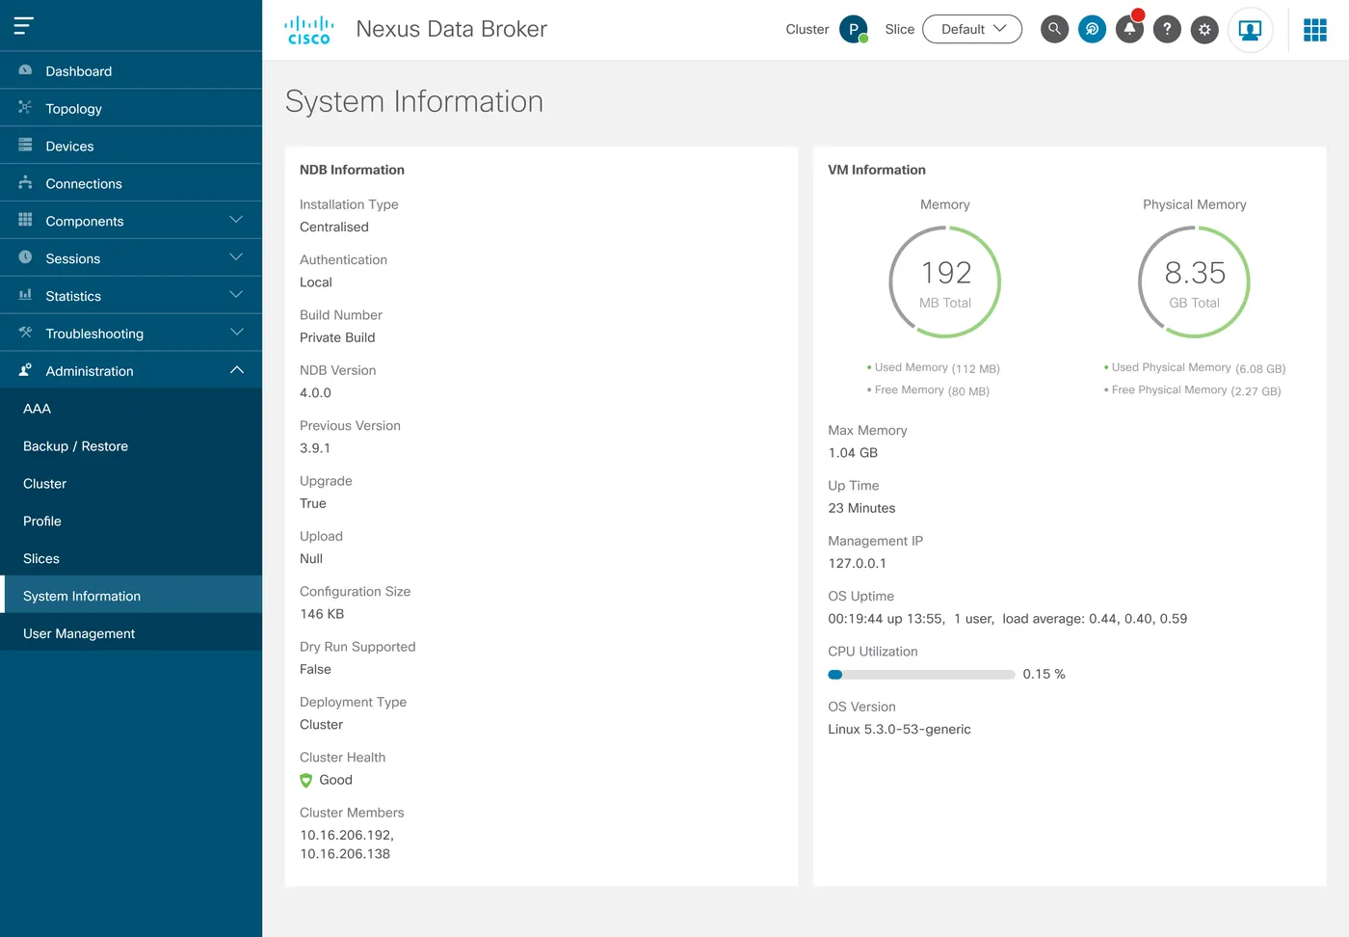Go to Backup / Restore
The width and height of the screenshot is (1349, 937).
click(131, 446)
